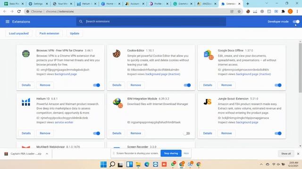The width and height of the screenshot is (302, 169).
Task: Remove the Helium 10 extension
Action: (45, 133)
